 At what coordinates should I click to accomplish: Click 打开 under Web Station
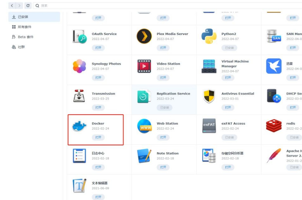pos(163,137)
